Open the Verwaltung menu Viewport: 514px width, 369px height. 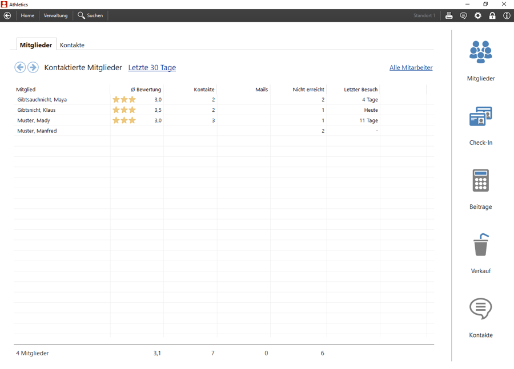[55, 15]
